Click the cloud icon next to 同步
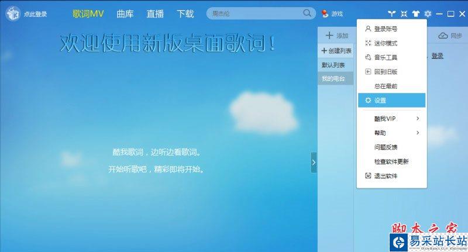 coord(443,36)
